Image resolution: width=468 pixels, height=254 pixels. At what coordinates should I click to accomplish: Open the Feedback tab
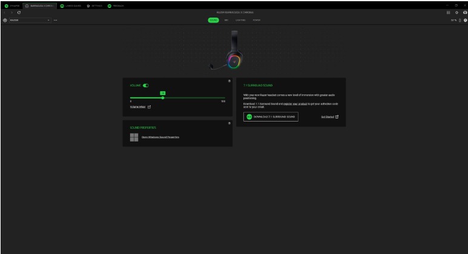pos(116,6)
